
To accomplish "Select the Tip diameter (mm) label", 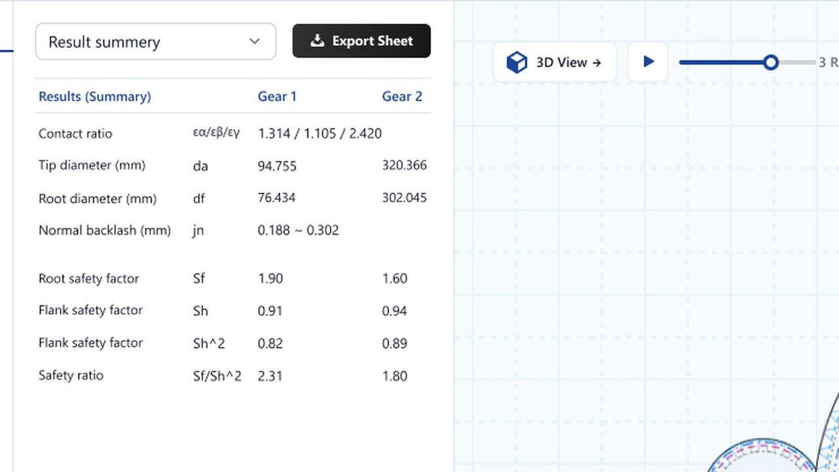I will click(92, 165).
